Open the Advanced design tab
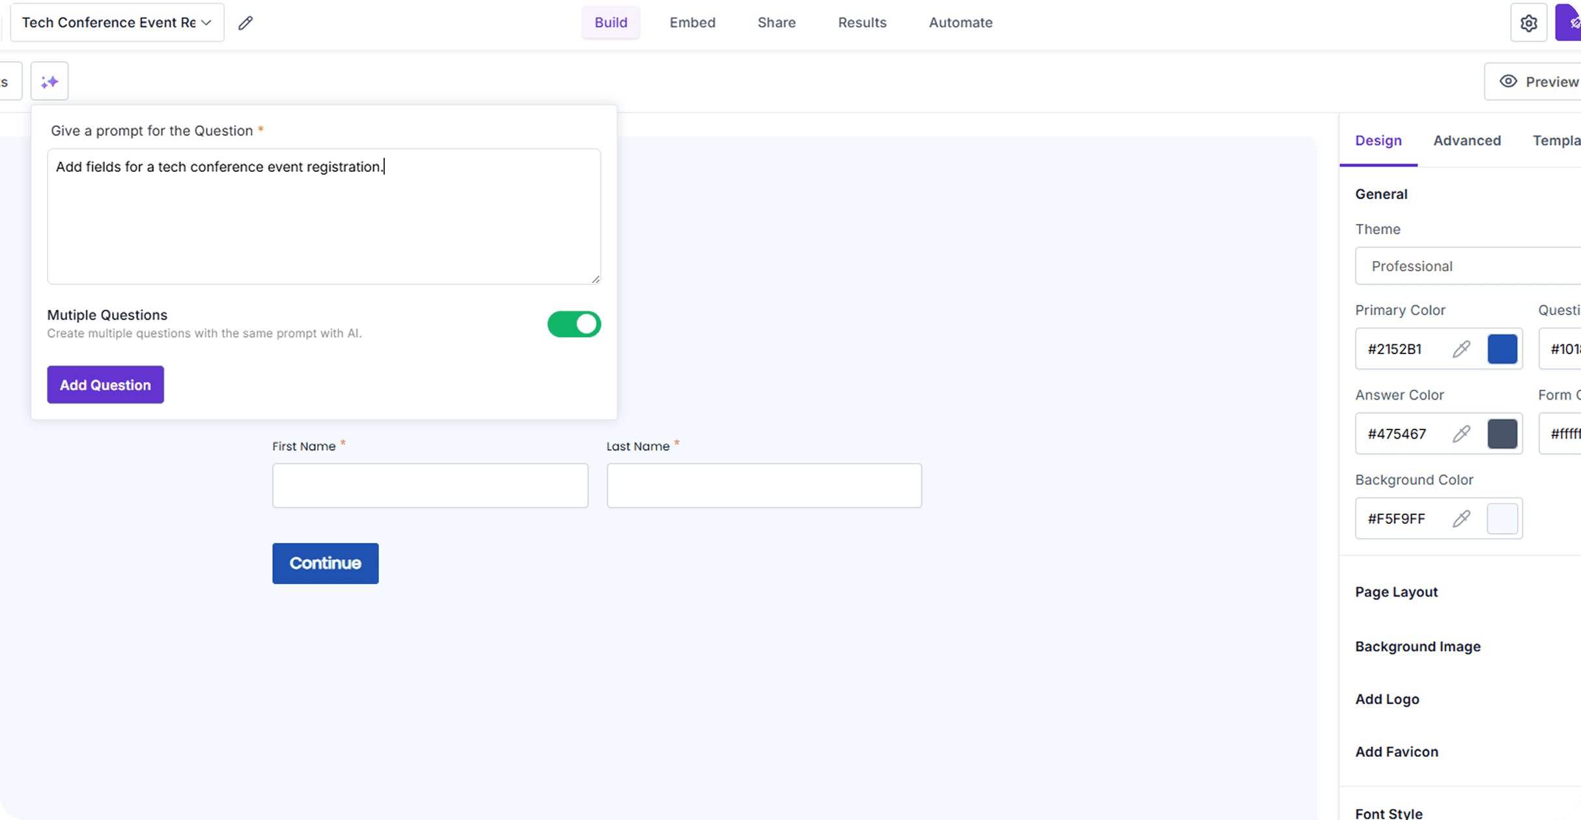 tap(1467, 141)
